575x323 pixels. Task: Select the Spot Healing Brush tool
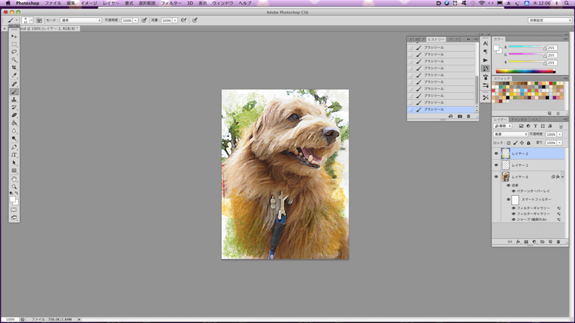point(14,84)
